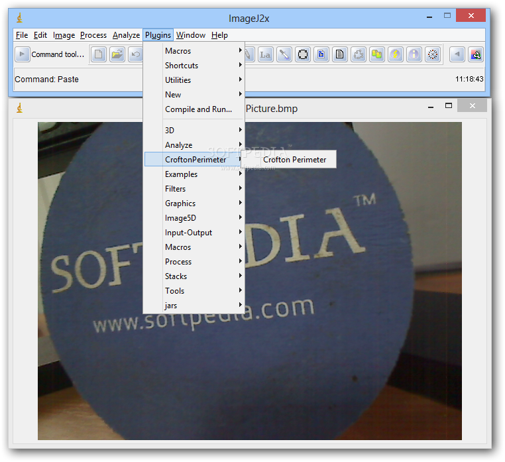The width and height of the screenshot is (505, 462).
Task: Click the 'Command: Paste' status text
Action: (x=46, y=80)
